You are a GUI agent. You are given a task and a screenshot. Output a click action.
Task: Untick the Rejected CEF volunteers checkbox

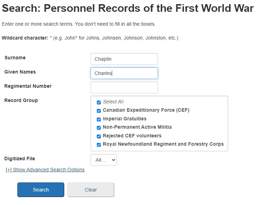(x=99, y=136)
